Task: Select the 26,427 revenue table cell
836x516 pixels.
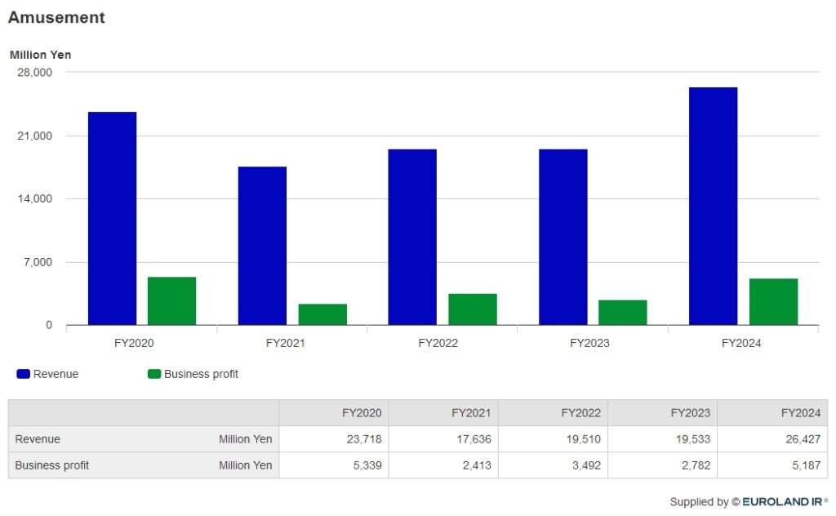Action: tap(801, 439)
